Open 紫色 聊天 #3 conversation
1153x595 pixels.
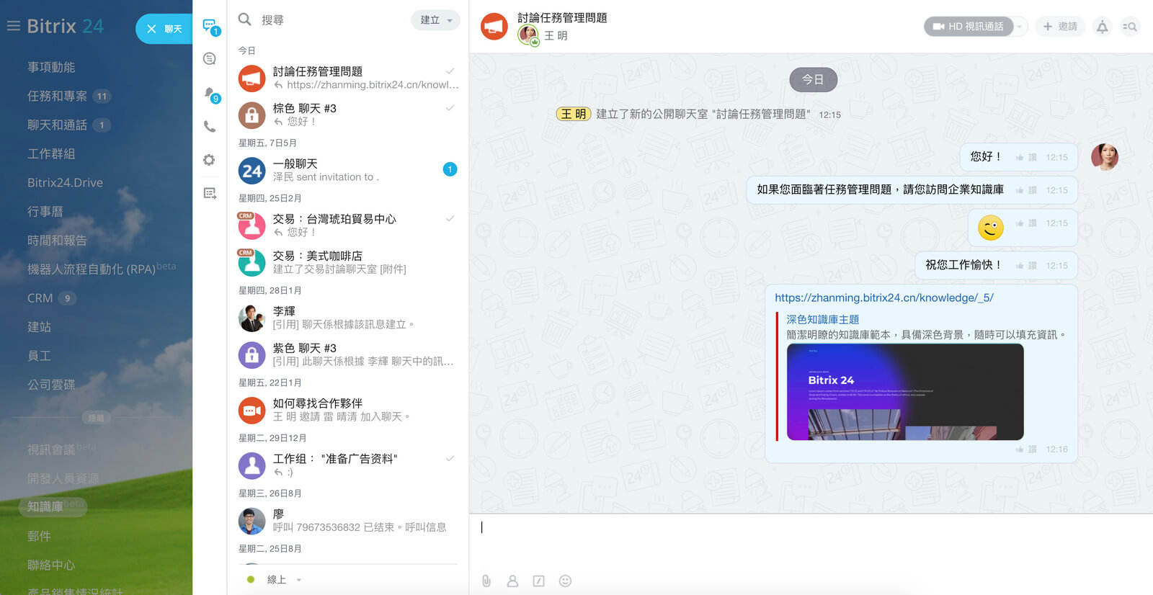(x=349, y=354)
